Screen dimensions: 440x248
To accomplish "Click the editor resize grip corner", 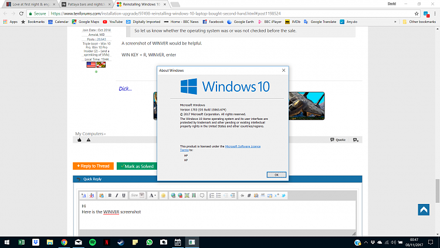I will 354,233.
